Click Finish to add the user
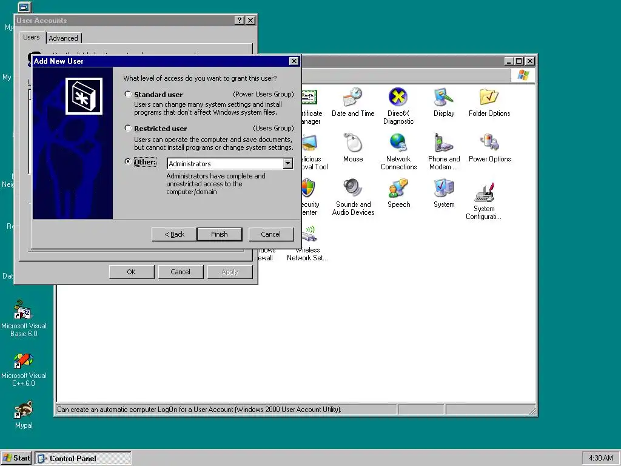Screen dimensions: 621x466 [x=220, y=234]
